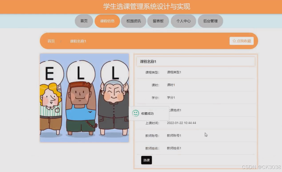Open the 首页 navigation tab
Screen dimensions: 282x172
point(84,21)
